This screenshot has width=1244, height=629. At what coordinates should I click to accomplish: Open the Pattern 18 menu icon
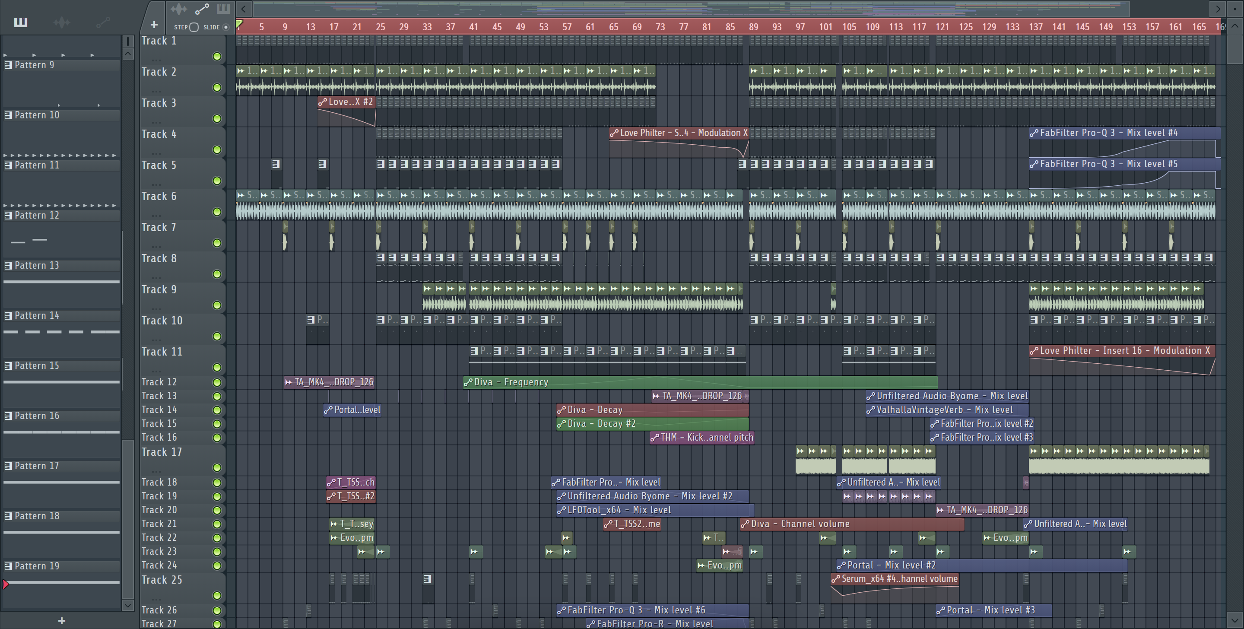point(8,516)
